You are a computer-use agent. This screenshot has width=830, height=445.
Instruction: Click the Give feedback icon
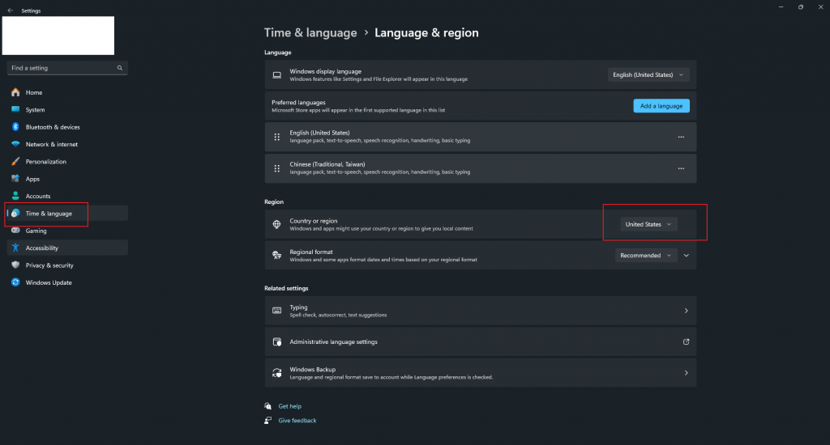pyautogui.click(x=267, y=421)
